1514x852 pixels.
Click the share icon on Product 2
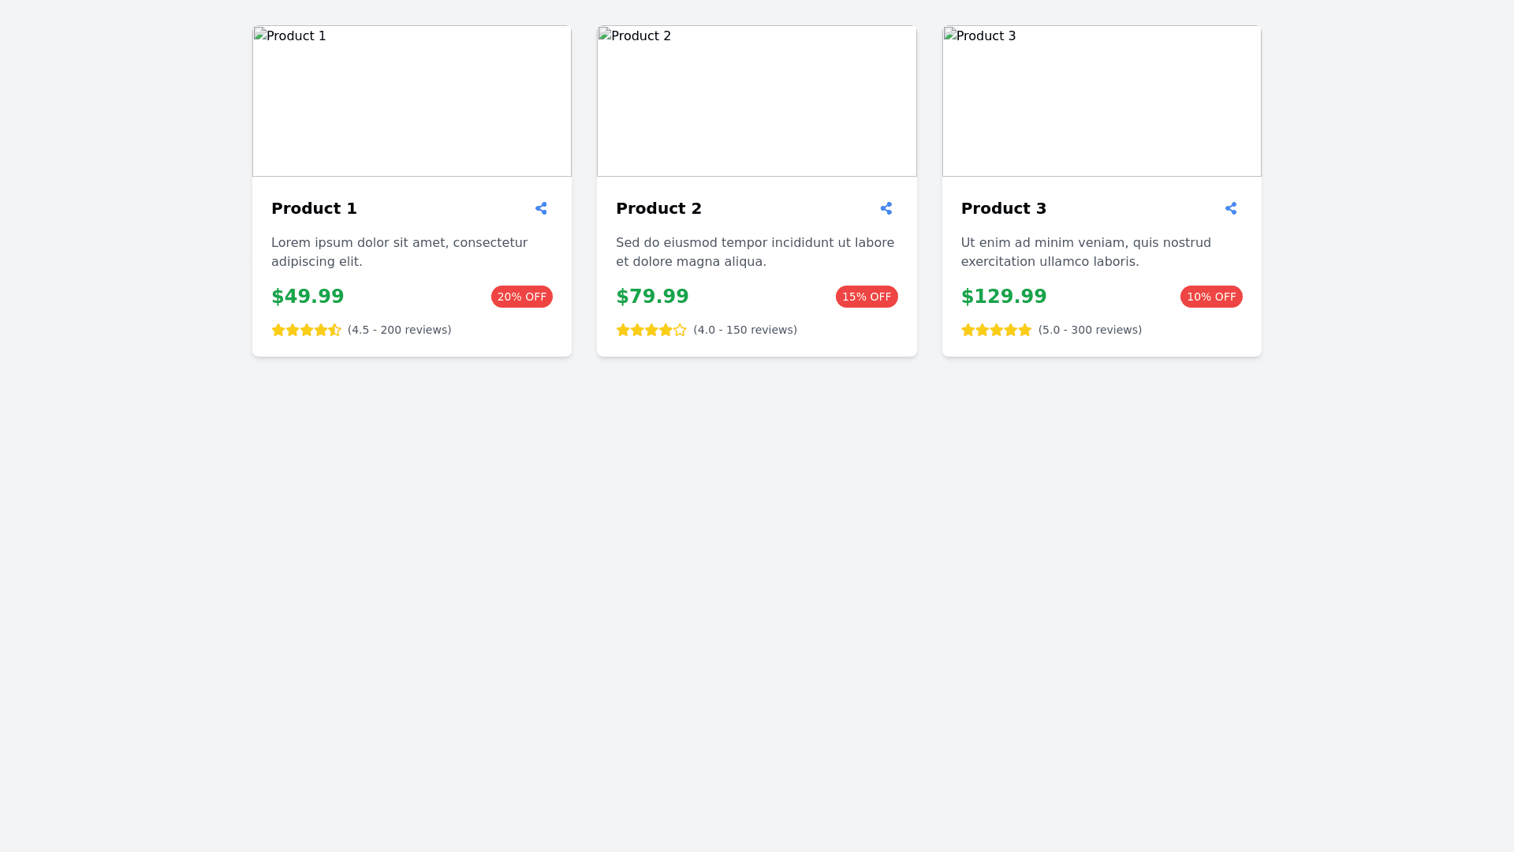(886, 208)
